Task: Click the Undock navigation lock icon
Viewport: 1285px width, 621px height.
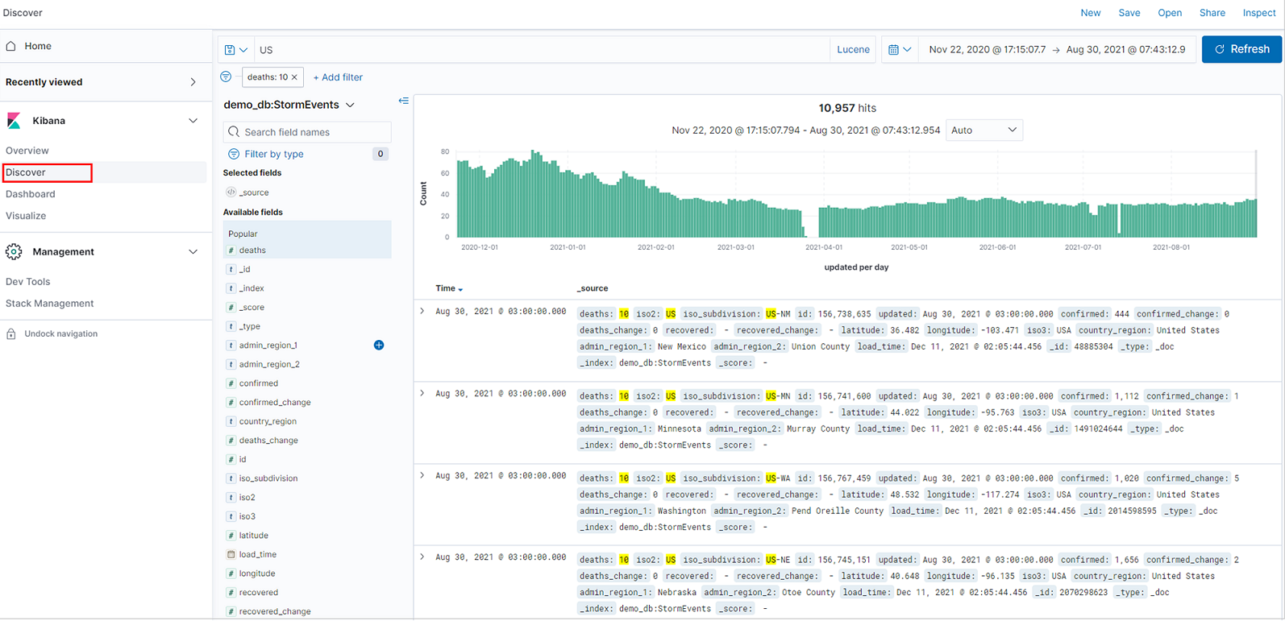Action: 11,334
